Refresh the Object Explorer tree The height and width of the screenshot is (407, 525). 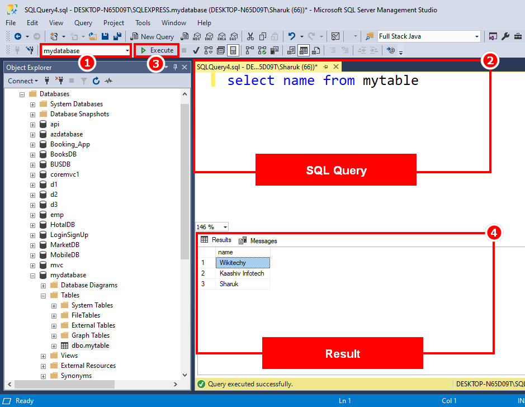[x=96, y=81]
